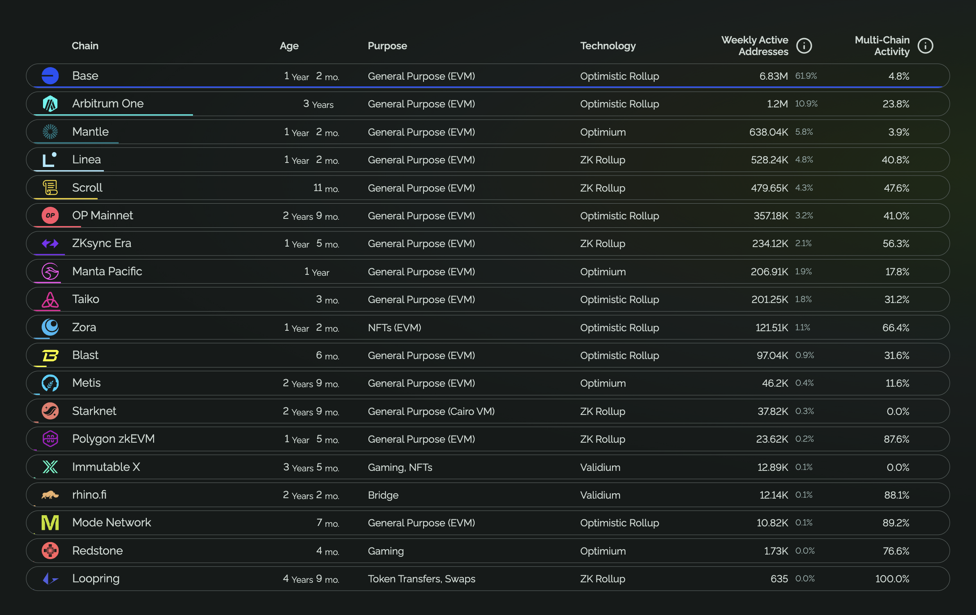Screen dimensions: 976x615
Task: Open the Metis chain name
Action: [86, 383]
